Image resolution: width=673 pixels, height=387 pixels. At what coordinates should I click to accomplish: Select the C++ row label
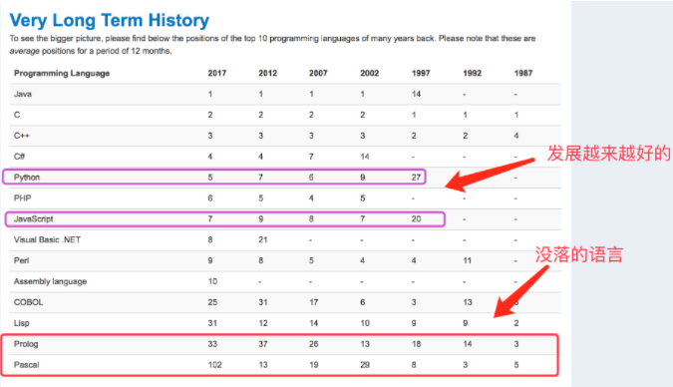(22, 136)
